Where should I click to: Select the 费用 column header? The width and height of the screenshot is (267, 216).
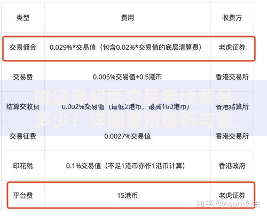click(127, 18)
